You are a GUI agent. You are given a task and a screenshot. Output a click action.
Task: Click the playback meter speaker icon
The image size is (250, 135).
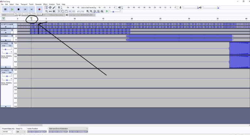pyautogui.click(x=119, y=7)
